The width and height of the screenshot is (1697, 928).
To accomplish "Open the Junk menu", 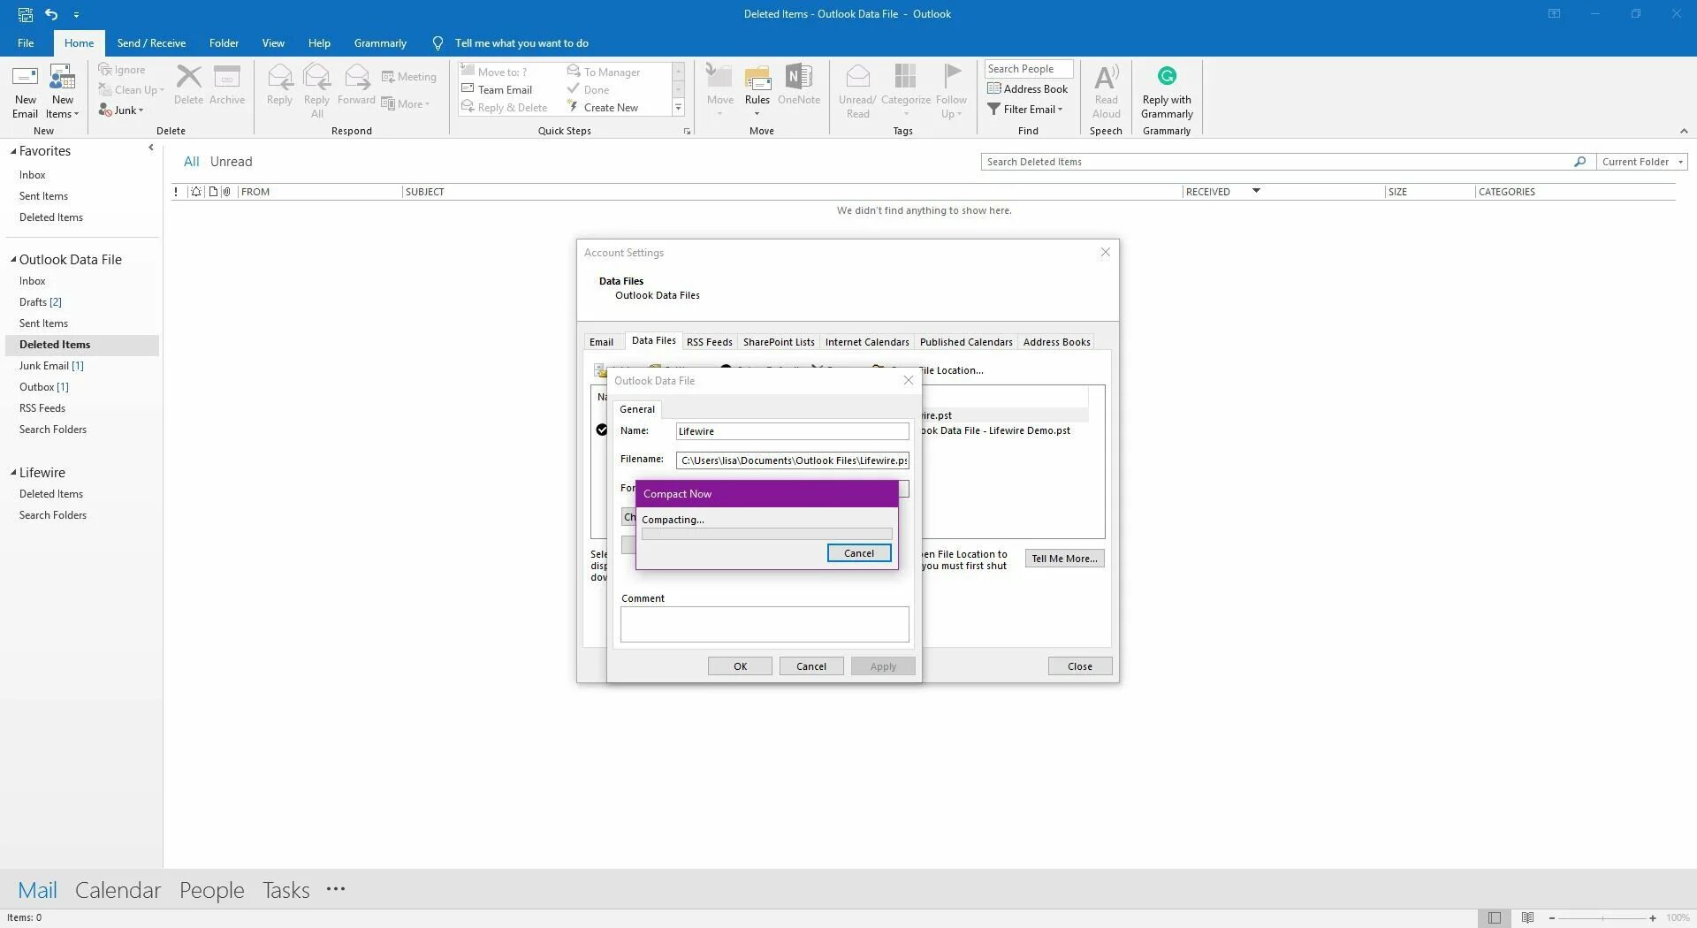I will tap(121, 110).
